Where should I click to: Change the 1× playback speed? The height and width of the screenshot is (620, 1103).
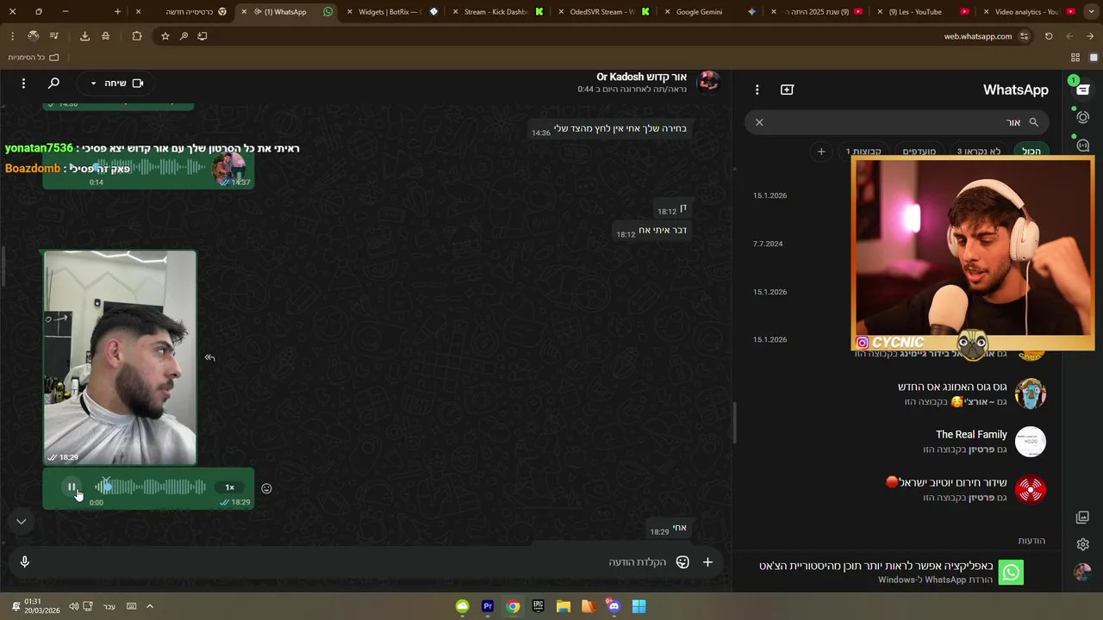pyautogui.click(x=229, y=487)
